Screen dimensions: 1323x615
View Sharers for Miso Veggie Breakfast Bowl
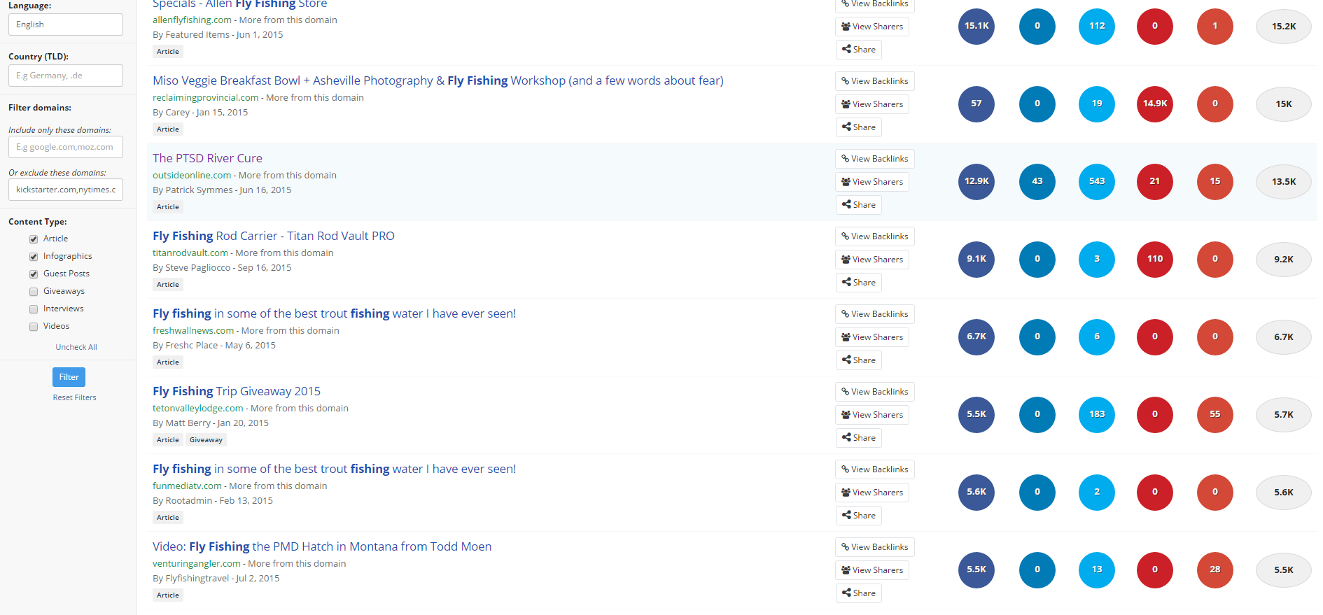(872, 104)
